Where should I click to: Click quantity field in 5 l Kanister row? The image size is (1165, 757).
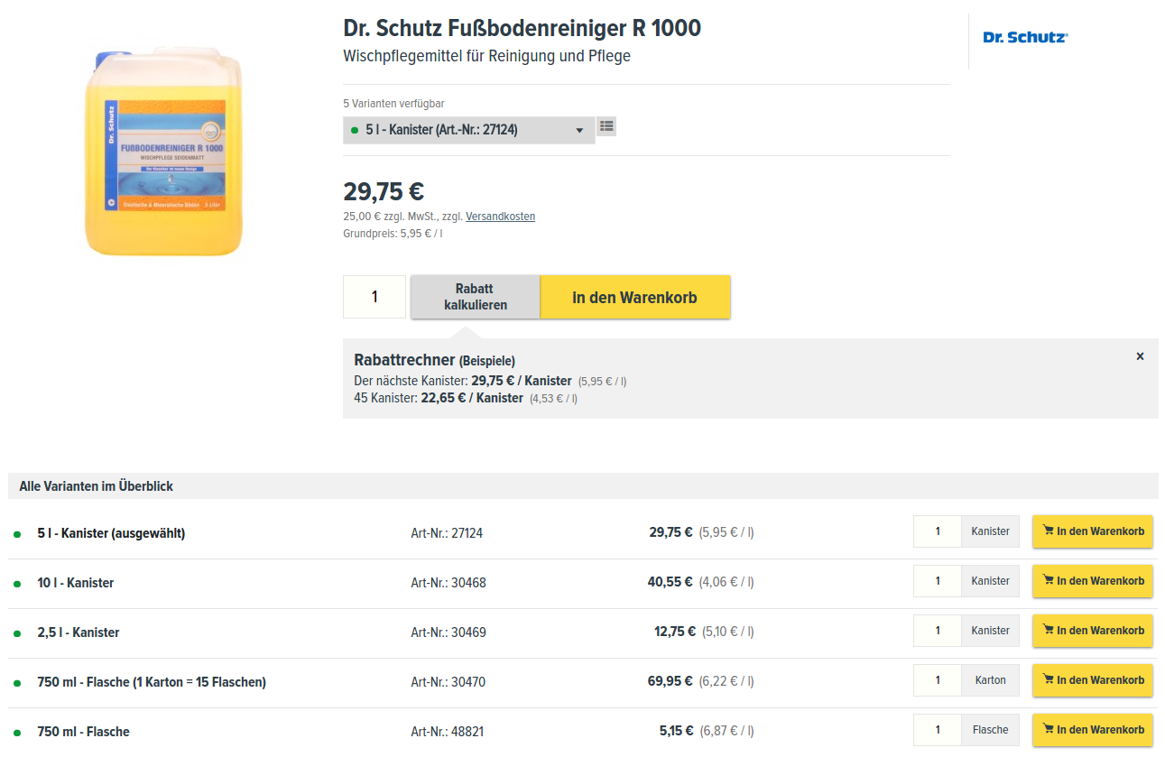pos(938,531)
